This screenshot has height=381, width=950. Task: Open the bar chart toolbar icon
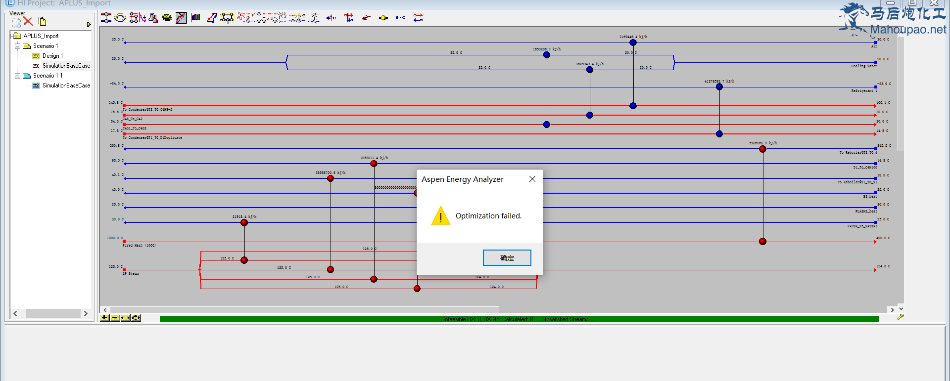196,18
